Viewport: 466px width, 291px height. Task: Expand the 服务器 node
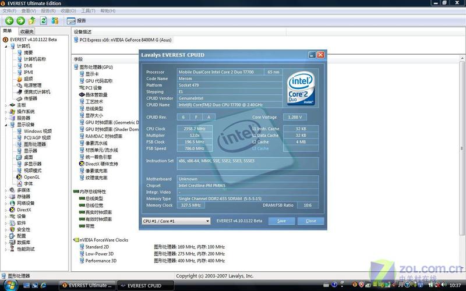(6, 118)
